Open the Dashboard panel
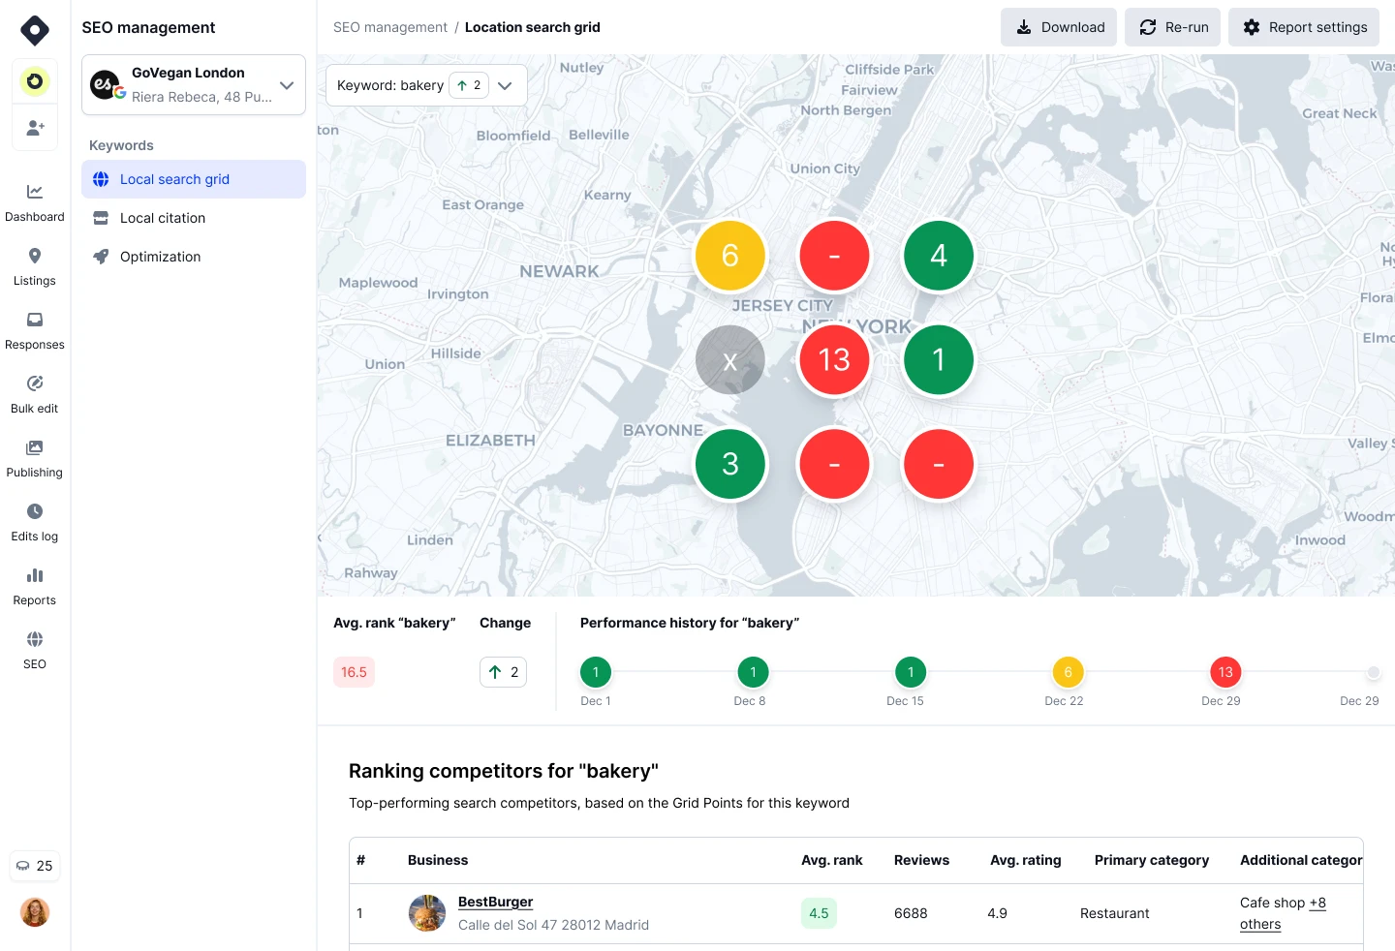The image size is (1395, 951). pyautogui.click(x=35, y=200)
